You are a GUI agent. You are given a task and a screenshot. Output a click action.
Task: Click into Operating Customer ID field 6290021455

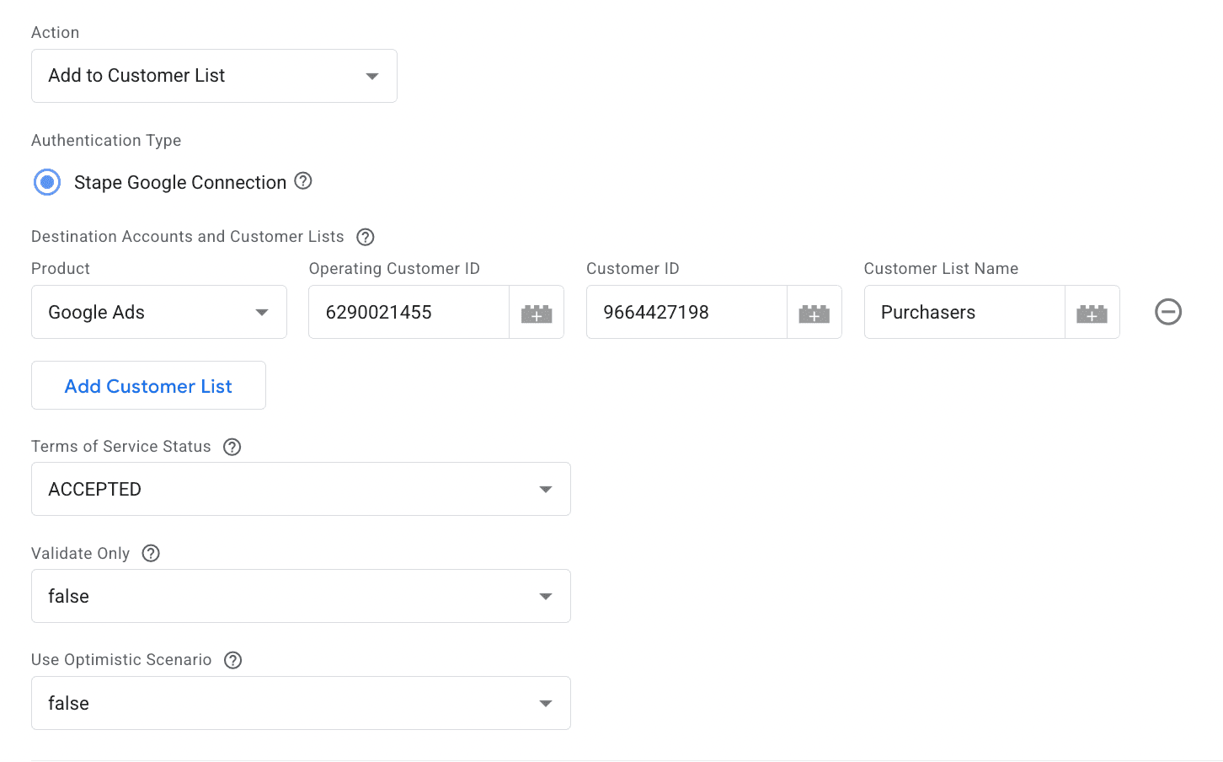(409, 312)
